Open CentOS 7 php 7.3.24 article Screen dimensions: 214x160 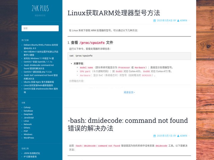point(37,72)
